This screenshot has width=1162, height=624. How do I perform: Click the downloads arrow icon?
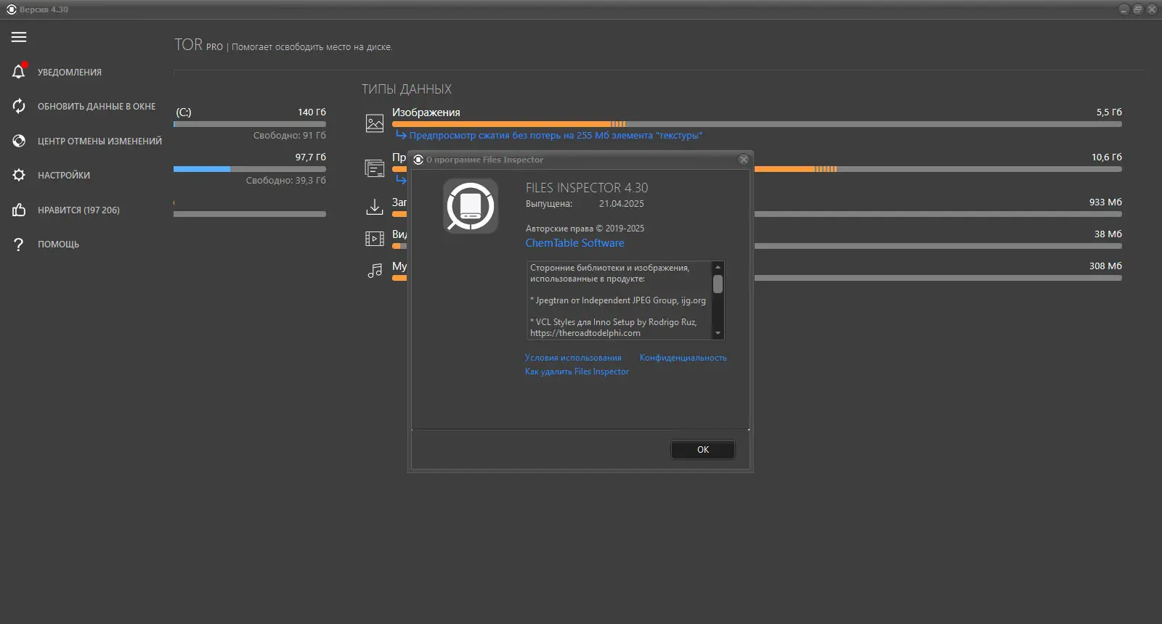tap(375, 207)
